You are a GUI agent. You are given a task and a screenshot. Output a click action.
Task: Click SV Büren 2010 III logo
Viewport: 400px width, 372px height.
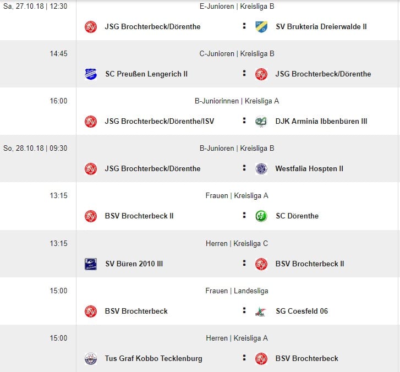[91, 264]
